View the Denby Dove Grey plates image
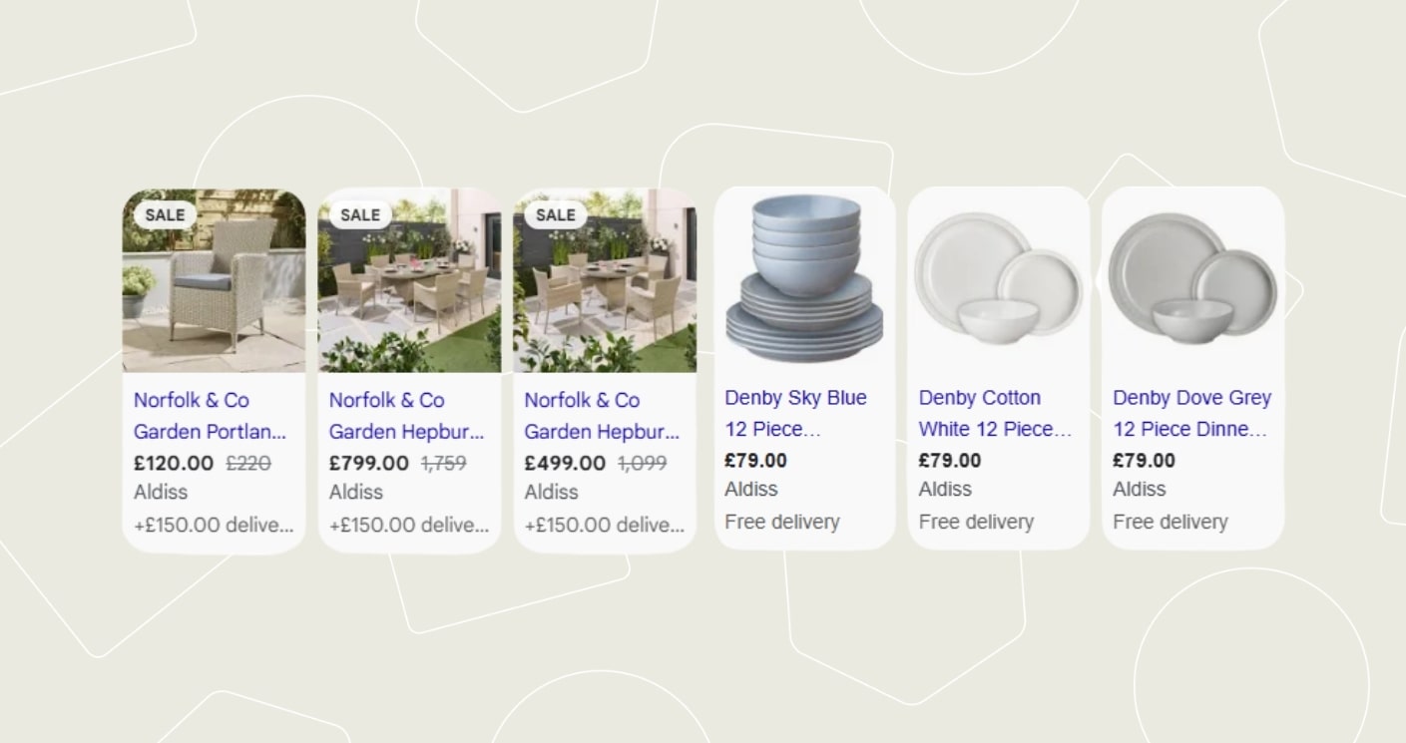 (x=1192, y=279)
